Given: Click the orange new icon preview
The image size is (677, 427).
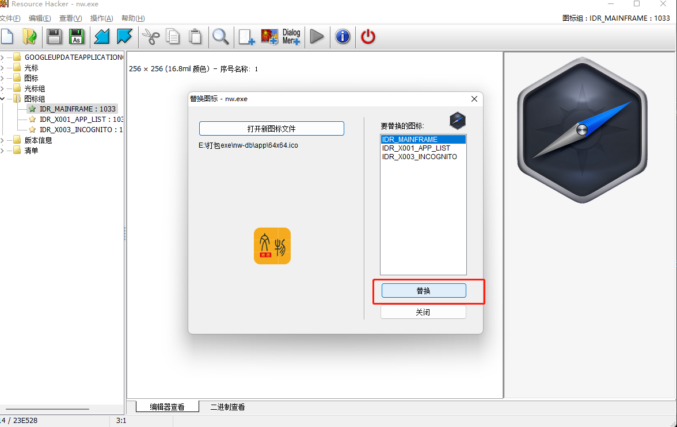Looking at the screenshot, I should [x=272, y=246].
